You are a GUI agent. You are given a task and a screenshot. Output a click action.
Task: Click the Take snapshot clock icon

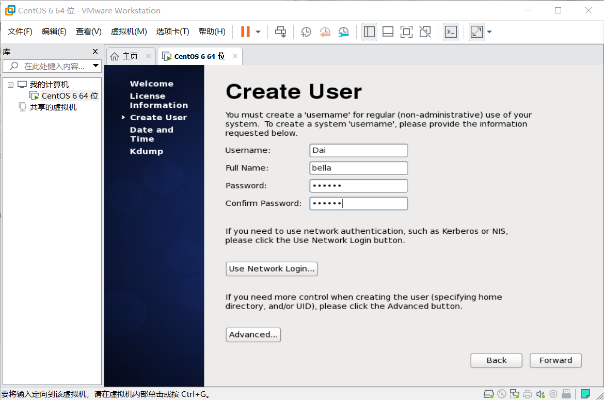[306, 31]
